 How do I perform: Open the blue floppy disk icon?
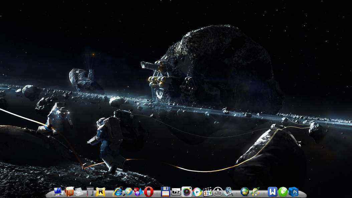pyautogui.click(x=165, y=192)
